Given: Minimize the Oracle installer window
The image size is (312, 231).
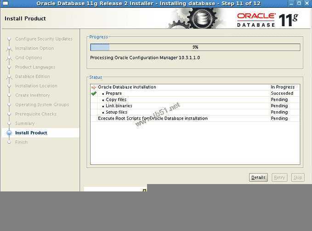Looking at the screenshot, I should (x=291, y=3).
